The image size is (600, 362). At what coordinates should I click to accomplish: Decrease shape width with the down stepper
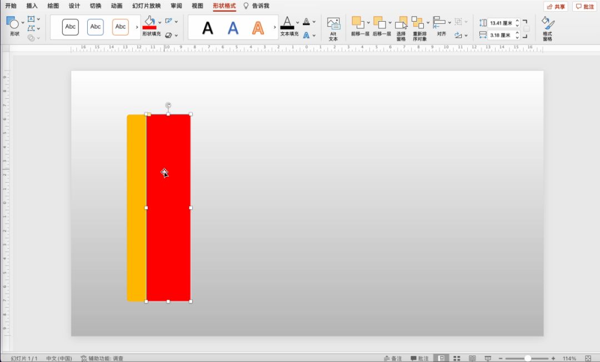(517, 37)
